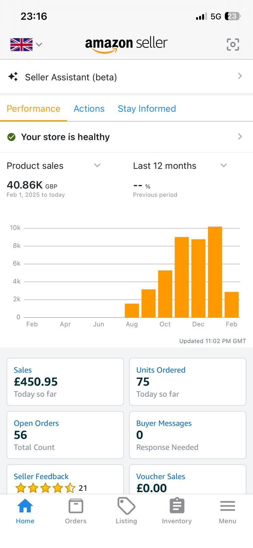Open the Last 12 months period dropdown
The image size is (253, 548).
click(224, 165)
